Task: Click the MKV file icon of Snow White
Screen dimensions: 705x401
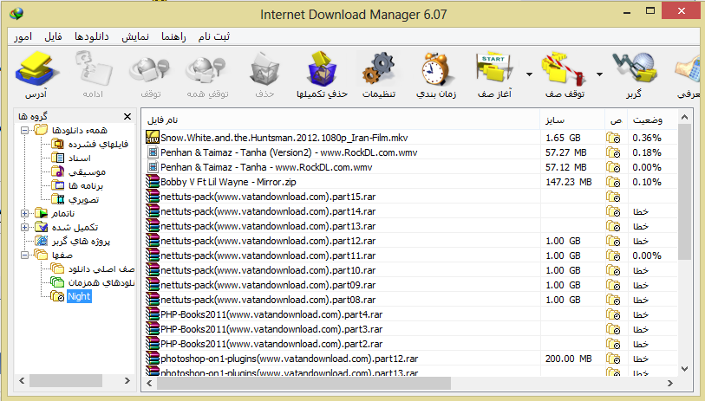Action: 153,138
